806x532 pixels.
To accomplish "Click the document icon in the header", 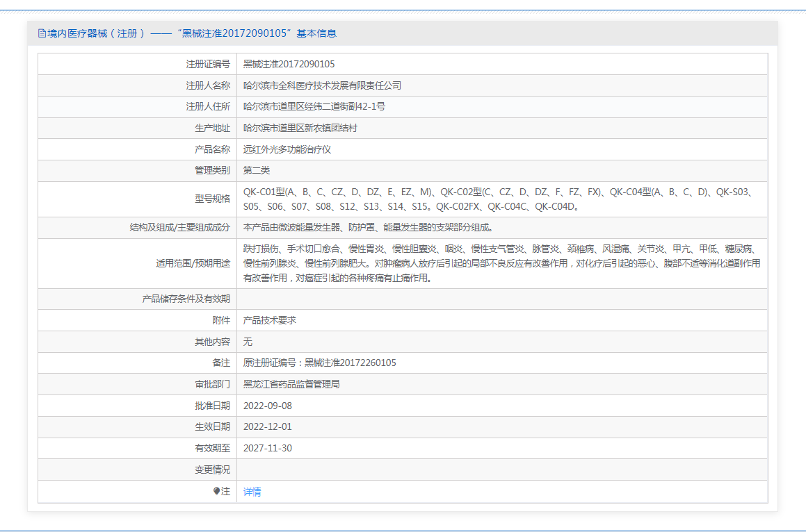I will (x=42, y=33).
